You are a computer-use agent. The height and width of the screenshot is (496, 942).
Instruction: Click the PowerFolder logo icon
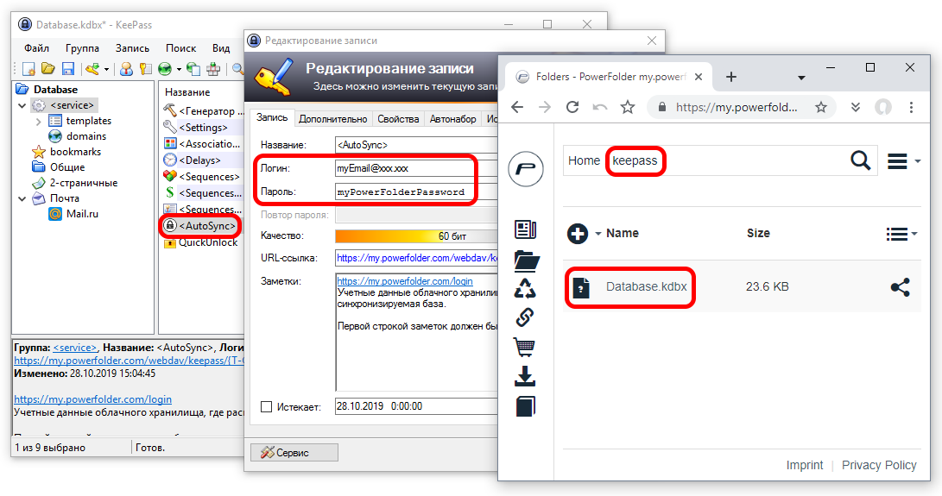click(x=526, y=169)
